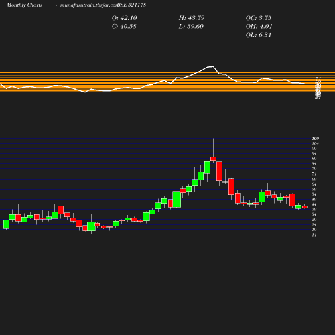Click the 69 price axis label
The width and height of the screenshot is (335, 335).
point(314,179)
